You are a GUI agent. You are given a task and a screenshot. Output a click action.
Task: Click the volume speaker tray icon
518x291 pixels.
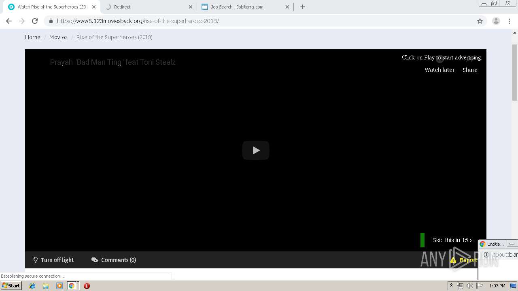click(x=469, y=286)
